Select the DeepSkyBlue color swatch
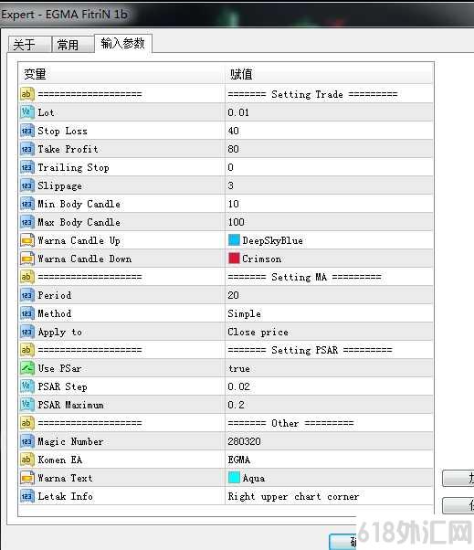Viewport: 474px width, 550px height. pyautogui.click(x=234, y=240)
